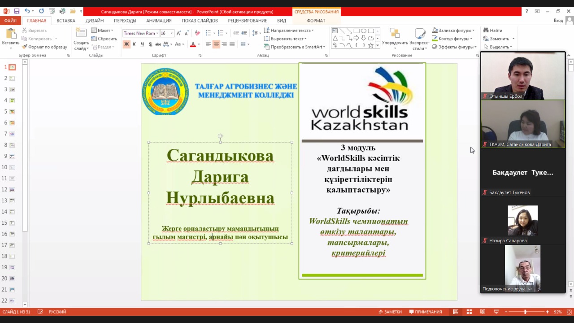Toggle Italic (К) formatting

coord(134,44)
